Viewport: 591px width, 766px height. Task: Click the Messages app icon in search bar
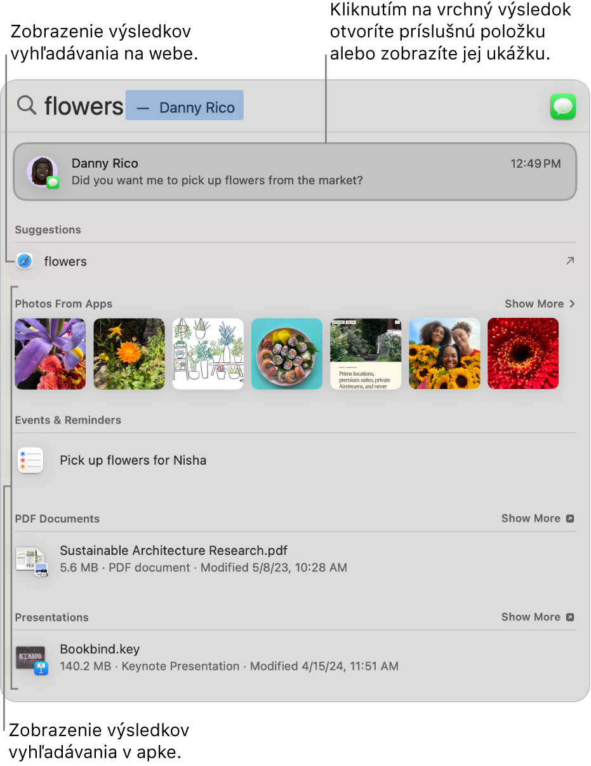(563, 107)
